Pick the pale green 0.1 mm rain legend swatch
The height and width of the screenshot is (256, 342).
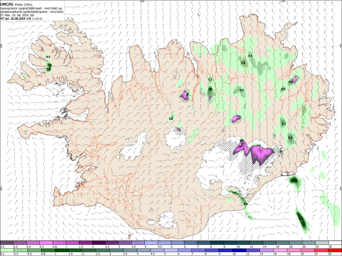click(7, 250)
